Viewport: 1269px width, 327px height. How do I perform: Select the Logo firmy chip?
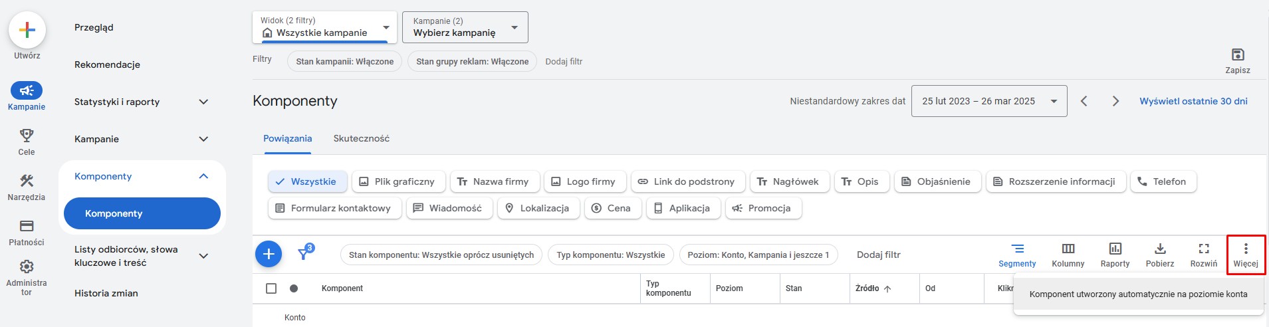click(584, 181)
